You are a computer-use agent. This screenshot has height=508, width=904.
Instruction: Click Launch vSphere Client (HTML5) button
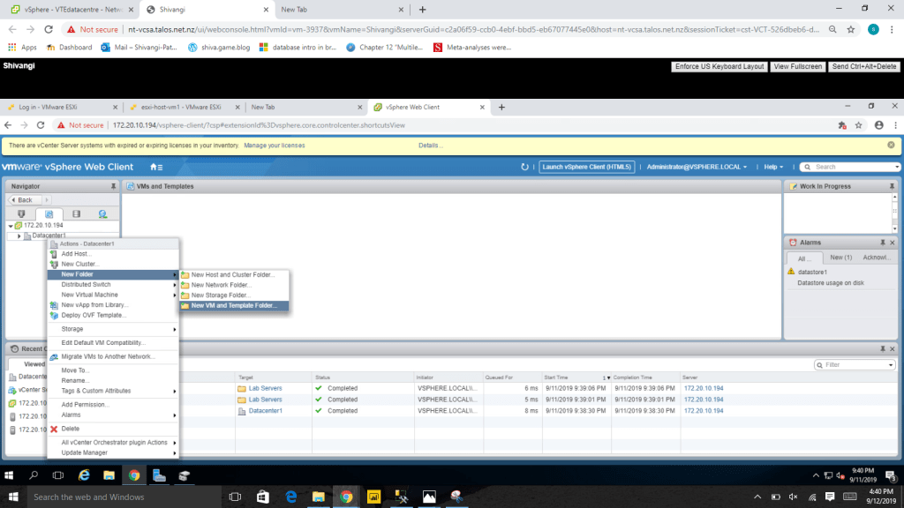pyautogui.click(x=586, y=167)
